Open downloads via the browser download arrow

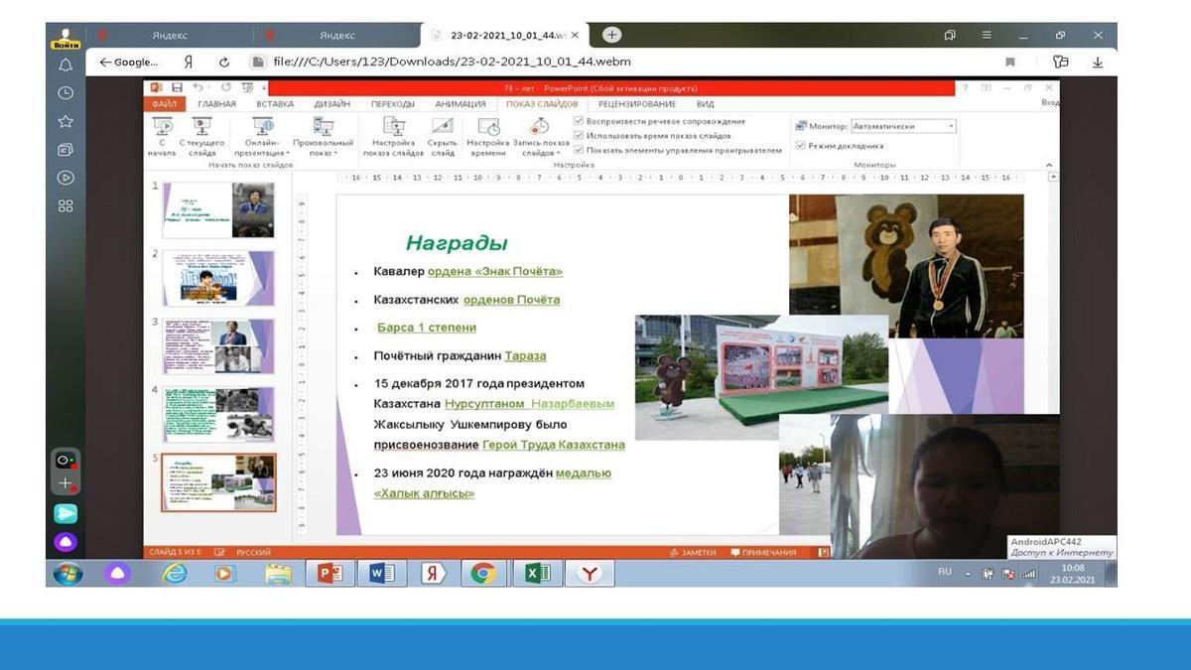pyautogui.click(x=1098, y=62)
